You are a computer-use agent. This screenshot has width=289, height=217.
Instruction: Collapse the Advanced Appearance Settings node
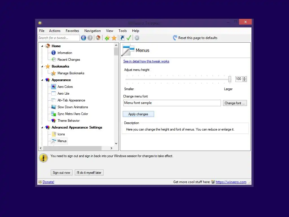pyautogui.click(x=42, y=127)
